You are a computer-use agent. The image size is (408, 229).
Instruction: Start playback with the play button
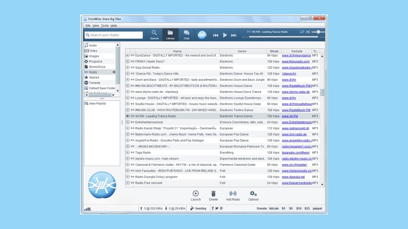pyautogui.click(x=225, y=35)
